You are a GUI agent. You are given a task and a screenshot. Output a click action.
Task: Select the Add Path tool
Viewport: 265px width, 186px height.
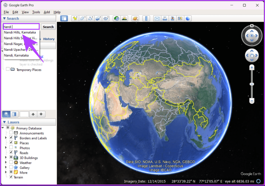click(91, 18)
